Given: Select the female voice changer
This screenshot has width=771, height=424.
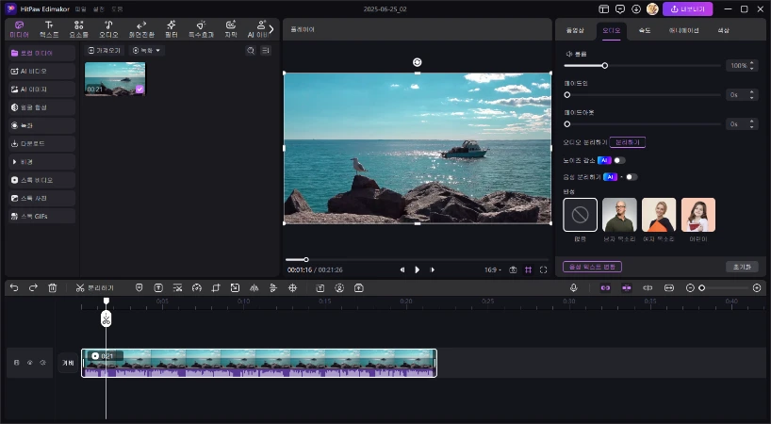Looking at the screenshot, I should (659, 215).
